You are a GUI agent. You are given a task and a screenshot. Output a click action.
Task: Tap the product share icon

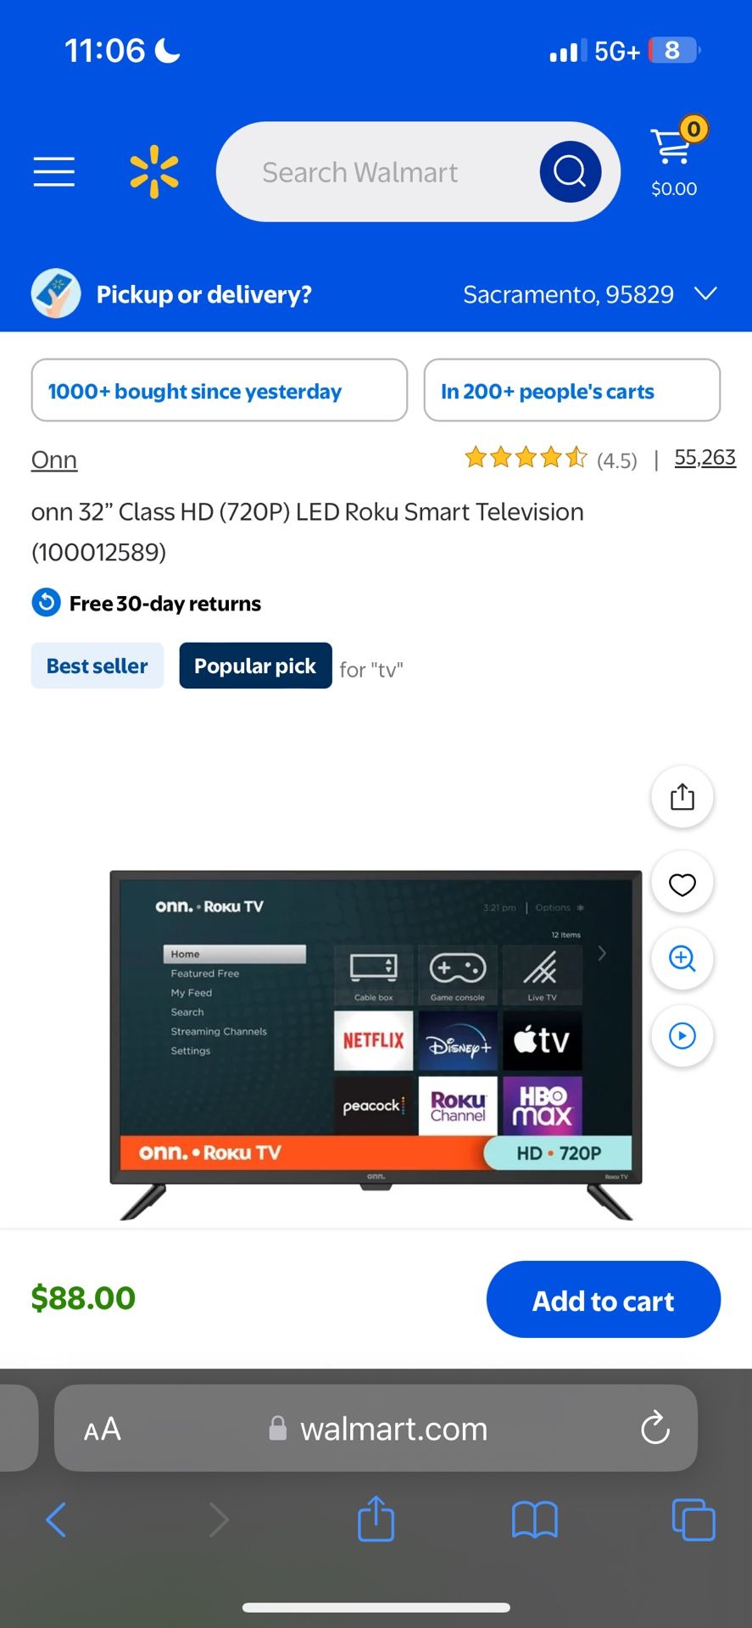pos(682,797)
